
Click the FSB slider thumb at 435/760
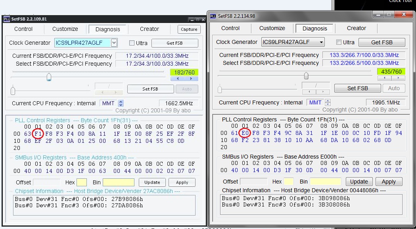coord(306,76)
